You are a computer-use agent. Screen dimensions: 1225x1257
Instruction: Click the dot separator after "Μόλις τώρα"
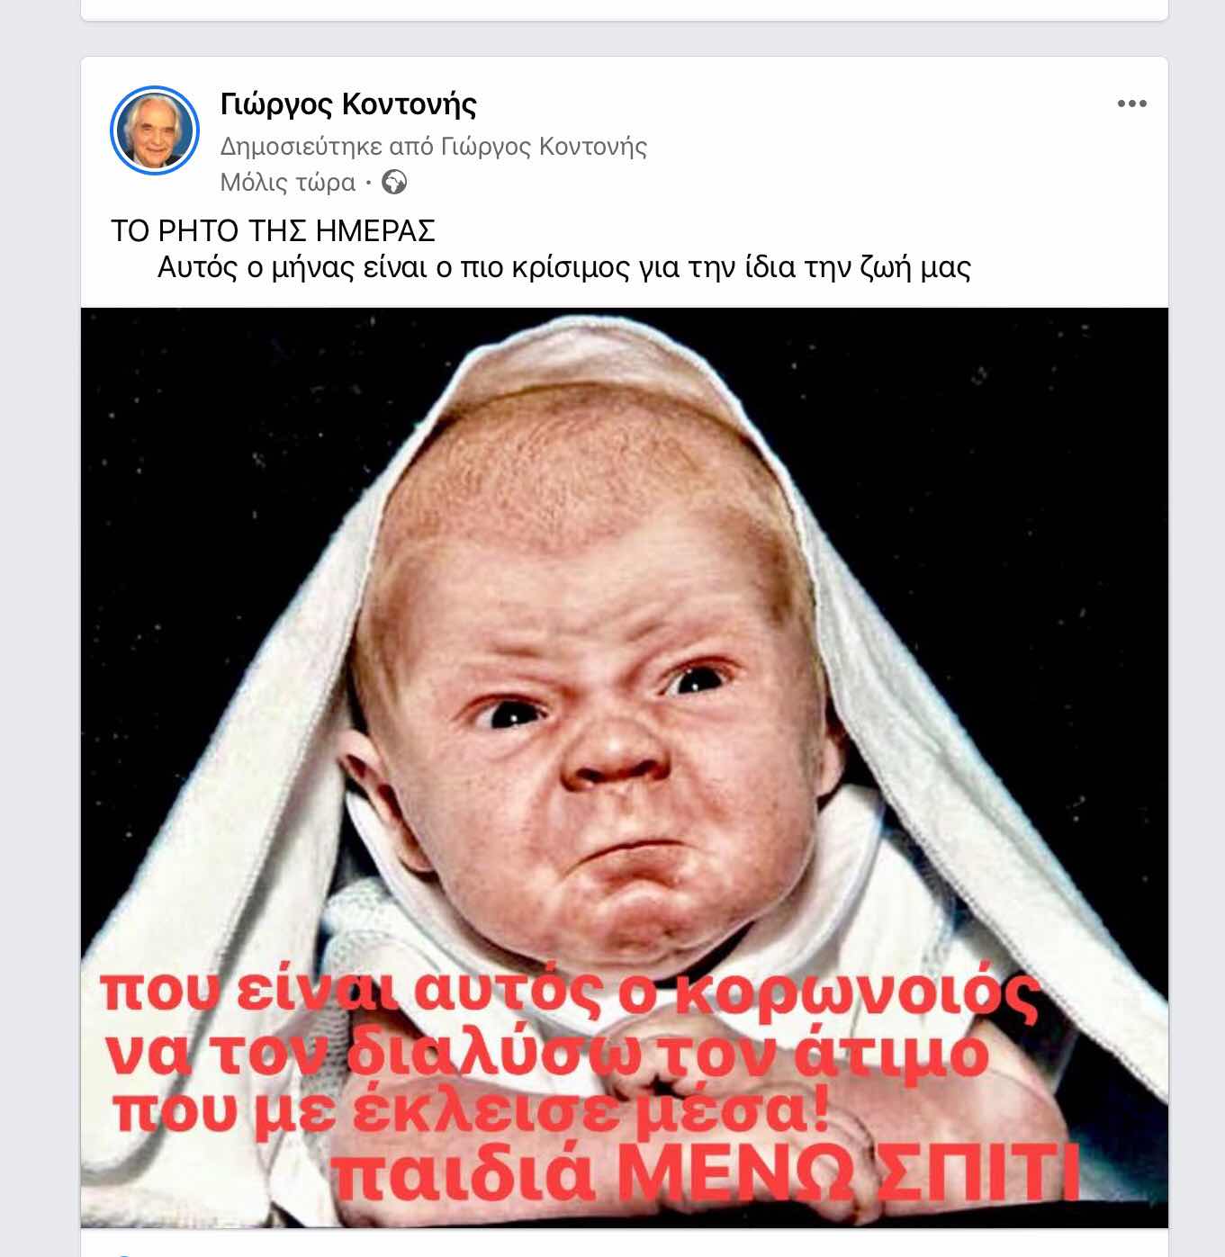tap(368, 184)
